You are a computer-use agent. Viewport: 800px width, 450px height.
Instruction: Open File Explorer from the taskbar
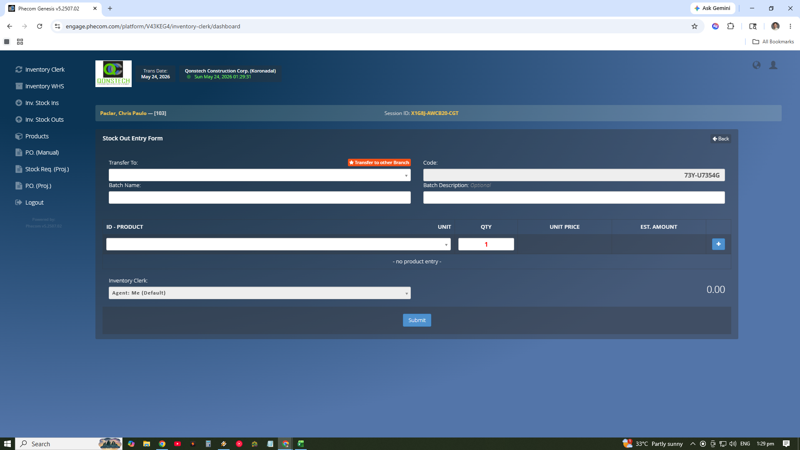click(x=147, y=444)
